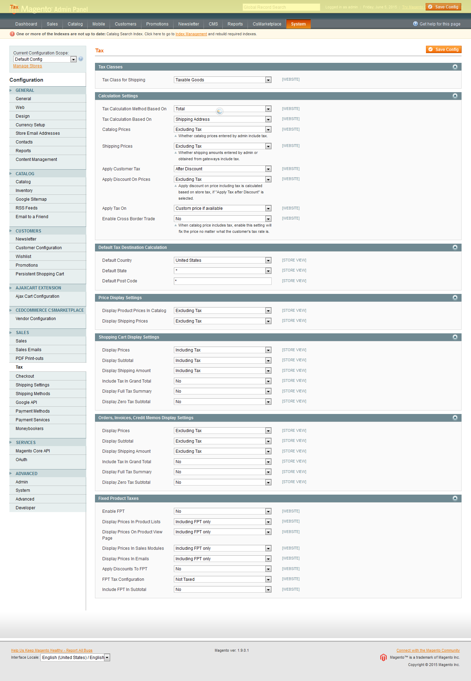Open the Tax Class for Shipping dropdown

point(223,80)
